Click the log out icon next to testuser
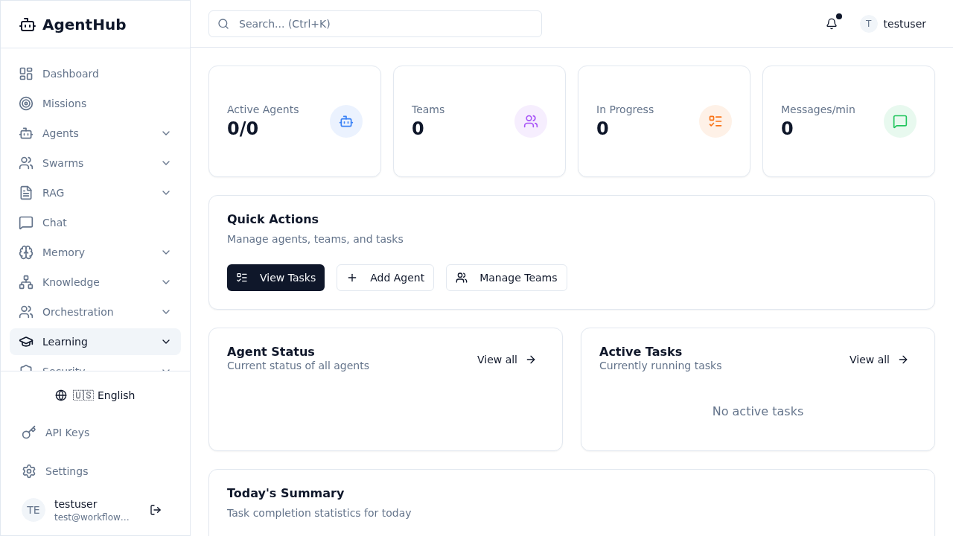The image size is (953, 536). coord(155,510)
